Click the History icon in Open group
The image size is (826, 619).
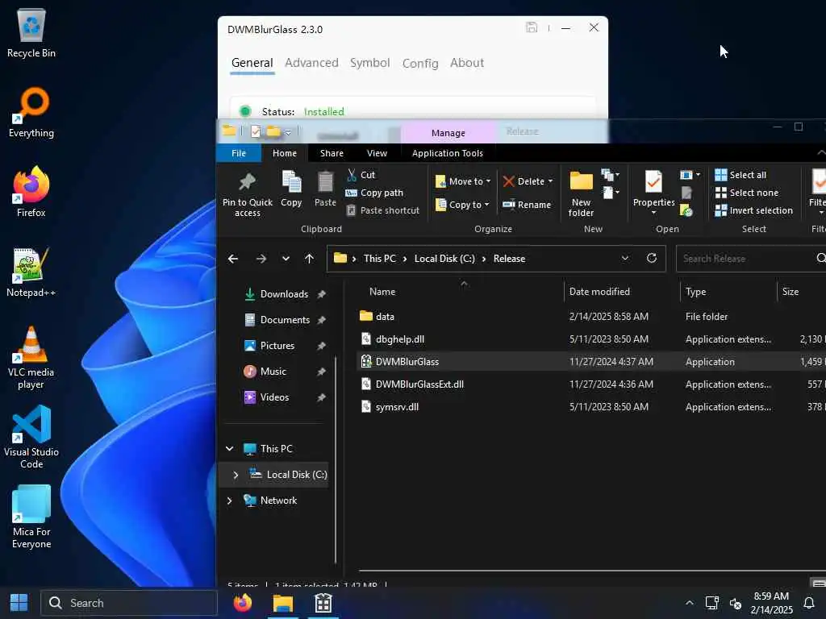(686, 211)
